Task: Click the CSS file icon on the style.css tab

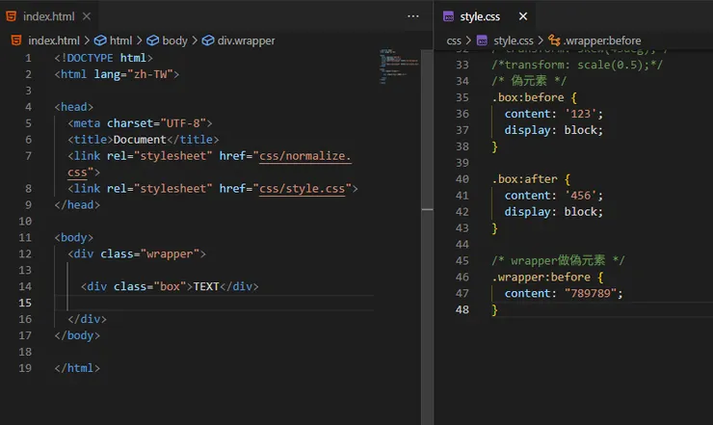Action: (449, 16)
